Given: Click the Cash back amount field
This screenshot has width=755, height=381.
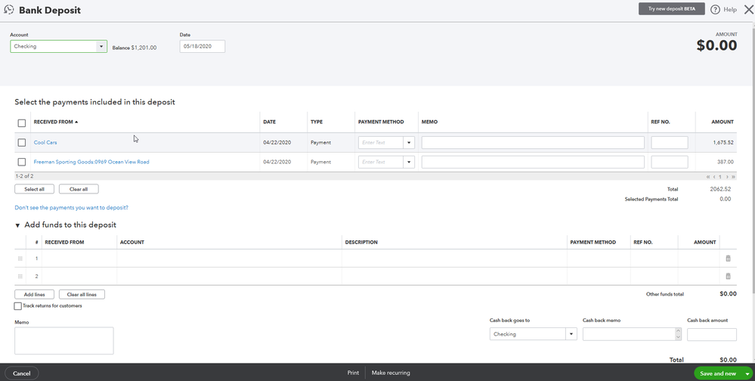Looking at the screenshot, I should coord(712,334).
